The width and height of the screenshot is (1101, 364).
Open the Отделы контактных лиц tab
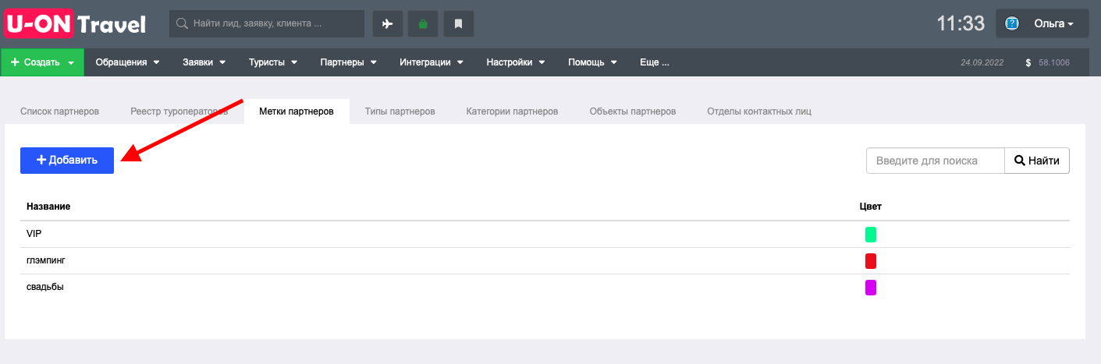[759, 111]
